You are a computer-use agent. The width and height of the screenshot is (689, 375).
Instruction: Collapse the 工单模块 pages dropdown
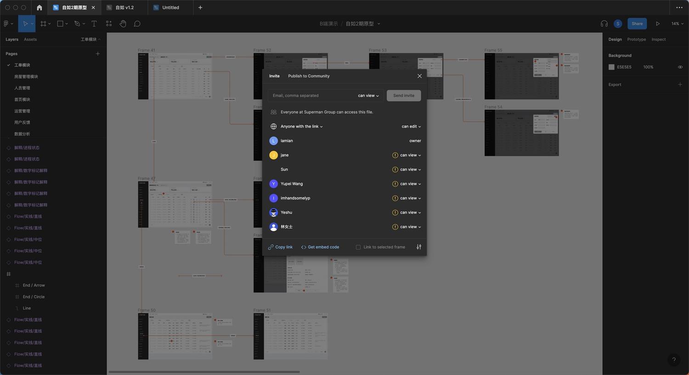[x=90, y=39]
